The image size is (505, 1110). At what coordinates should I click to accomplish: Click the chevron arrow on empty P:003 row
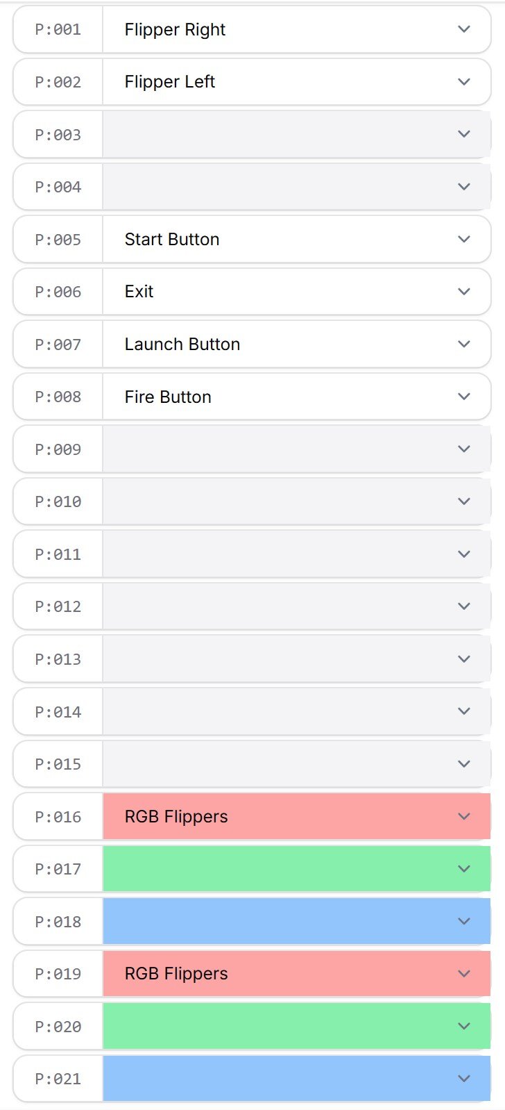click(464, 134)
